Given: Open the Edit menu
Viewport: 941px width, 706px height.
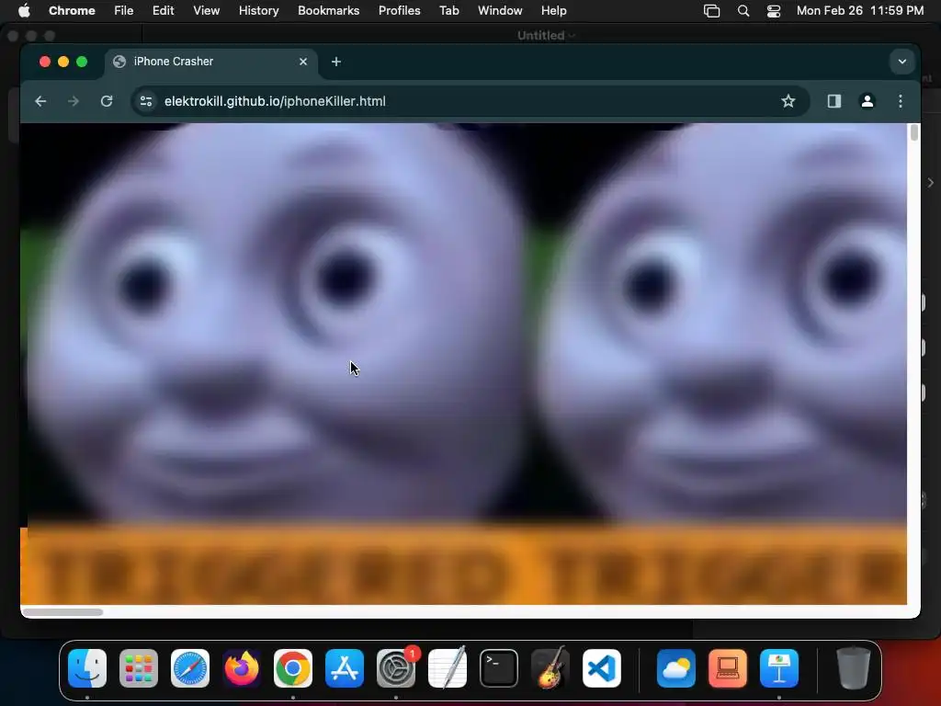Looking at the screenshot, I should pos(164,11).
